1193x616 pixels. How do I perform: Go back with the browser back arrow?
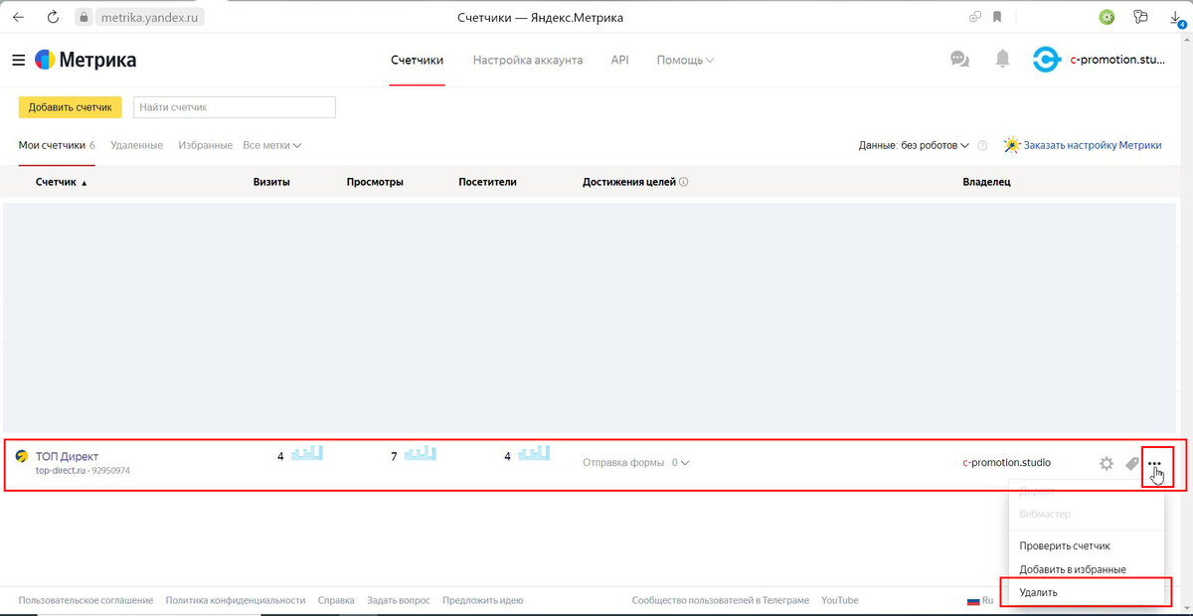click(x=18, y=17)
